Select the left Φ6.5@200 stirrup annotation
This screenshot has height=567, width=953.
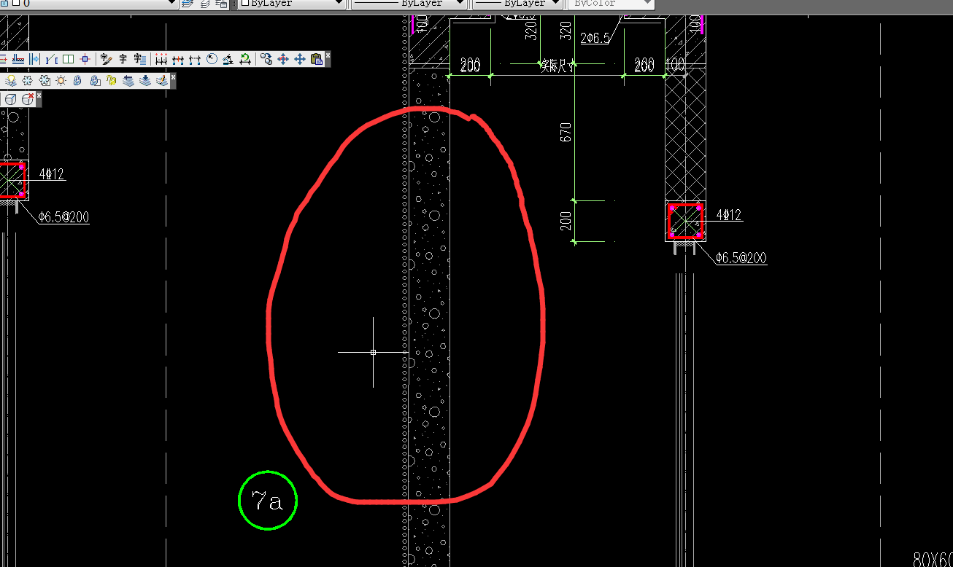[64, 217]
